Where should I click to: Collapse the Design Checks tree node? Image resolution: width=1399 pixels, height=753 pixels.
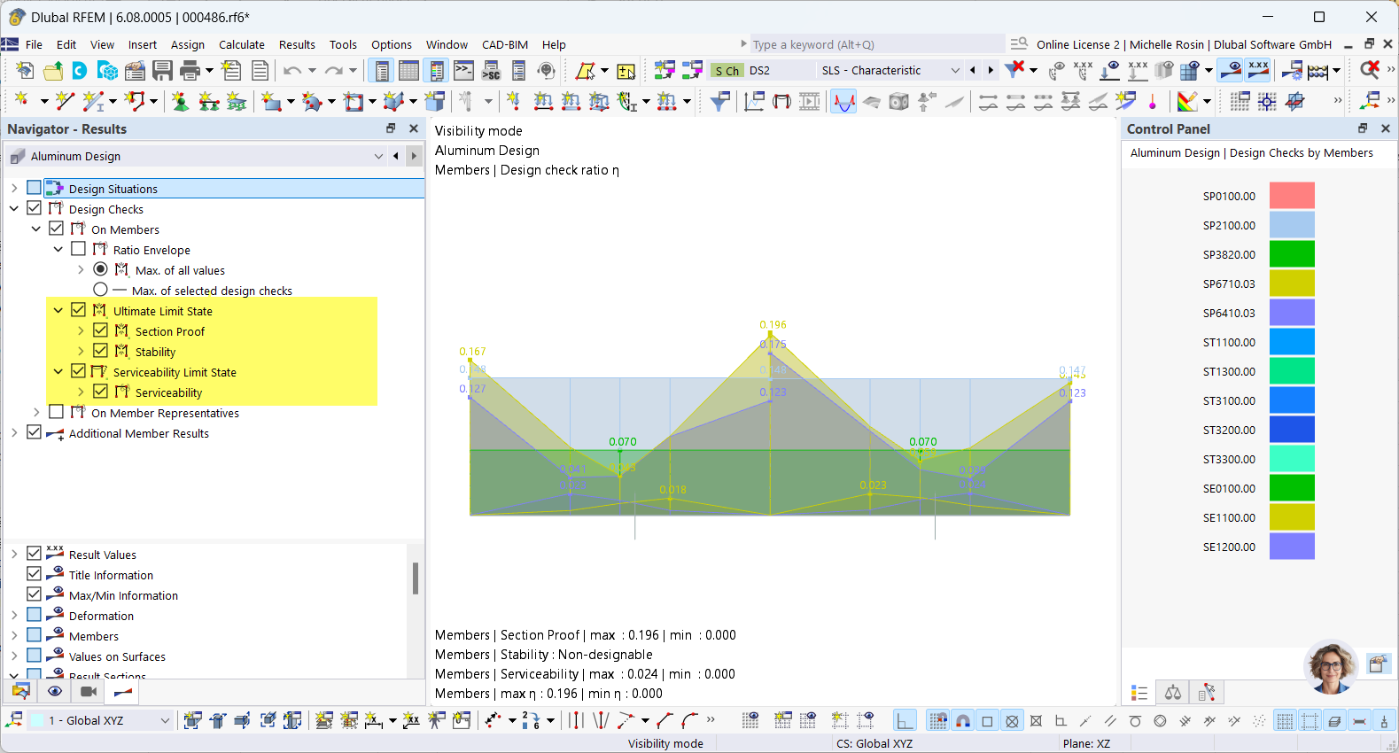click(14, 209)
